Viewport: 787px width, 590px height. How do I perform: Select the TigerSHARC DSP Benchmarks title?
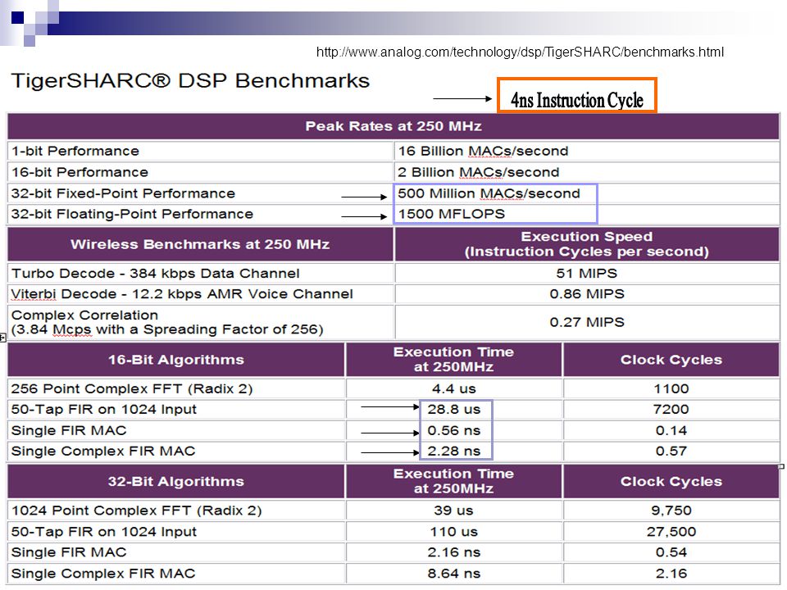190,81
